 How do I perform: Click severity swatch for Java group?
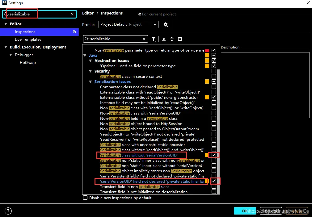tap(207, 55)
